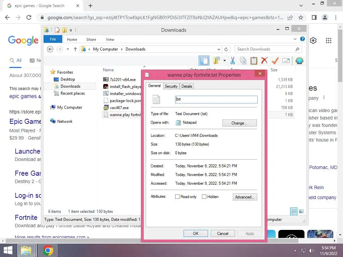Click Name column header in file list

pyautogui.click(x=108, y=70)
